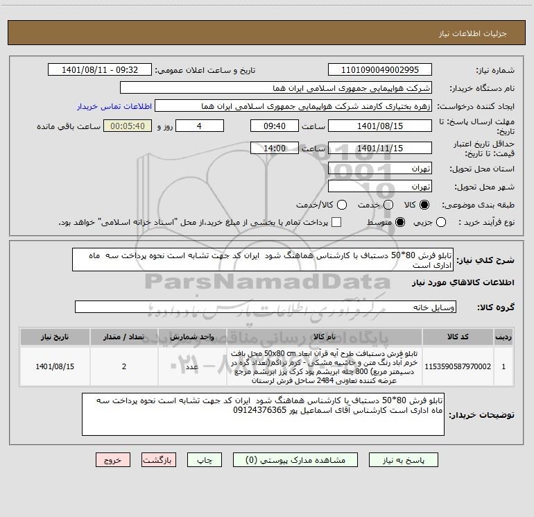Click the بازگشت back button
534x517 pixels.
click(159, 460)
